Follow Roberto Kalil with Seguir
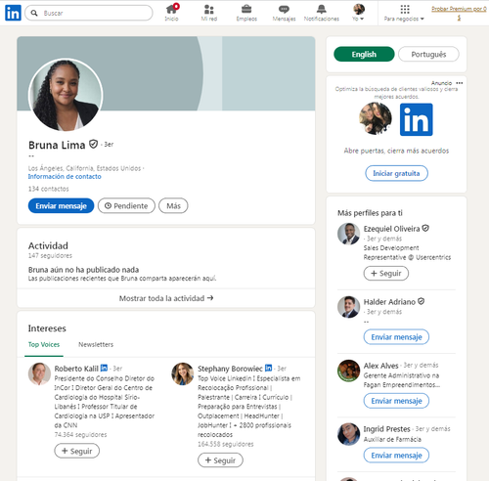489x481 pixels. click(77, 451)
